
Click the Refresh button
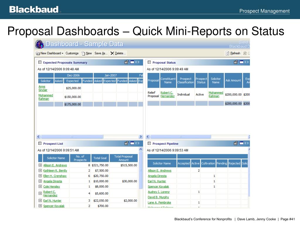tap(233, 53)
